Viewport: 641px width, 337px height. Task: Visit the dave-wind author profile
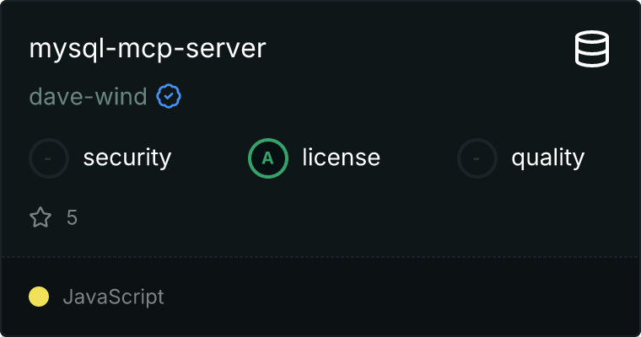89,97
